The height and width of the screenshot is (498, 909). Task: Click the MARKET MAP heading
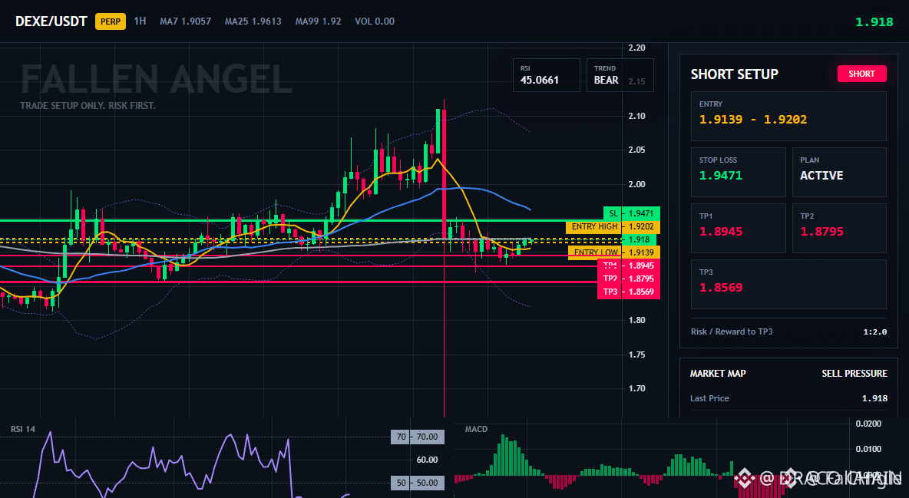pos(718,374)
